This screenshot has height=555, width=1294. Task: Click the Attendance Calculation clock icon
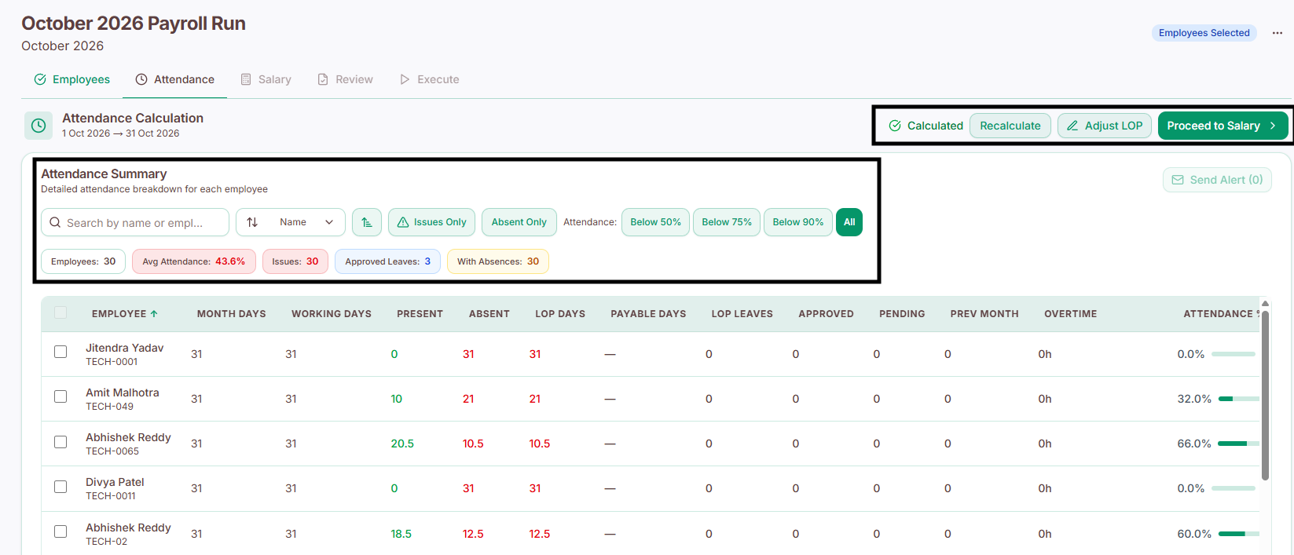tap(38, 126)
